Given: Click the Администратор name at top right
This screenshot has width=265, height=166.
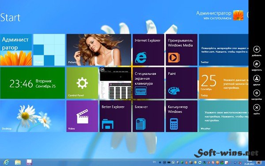Looking at the screenshot, I should [214, 13].
